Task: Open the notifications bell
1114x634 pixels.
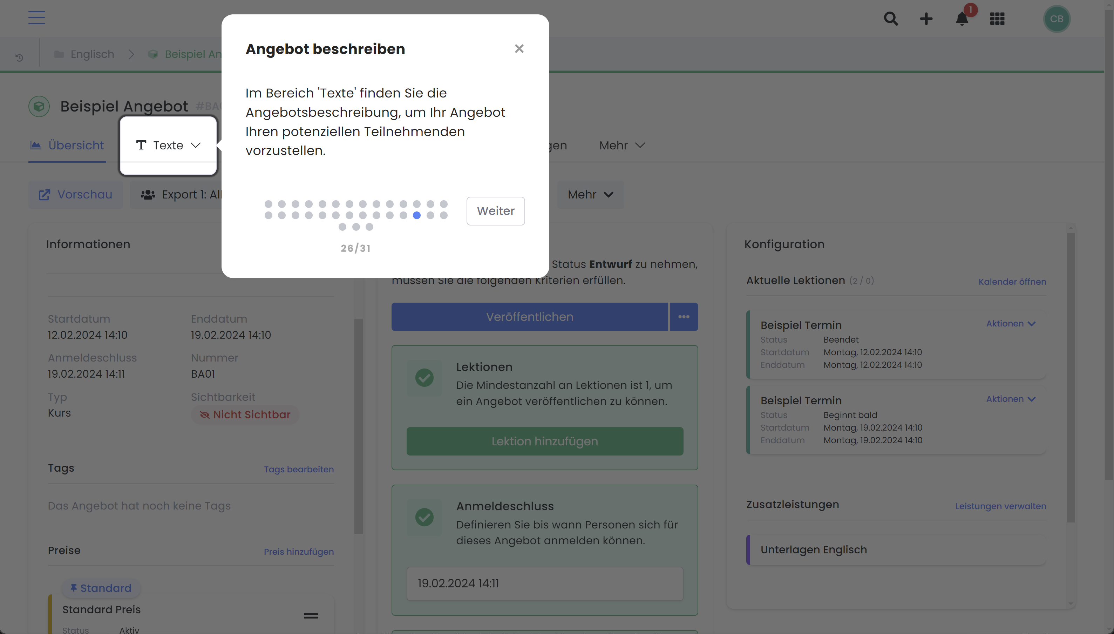Action: 962,19
